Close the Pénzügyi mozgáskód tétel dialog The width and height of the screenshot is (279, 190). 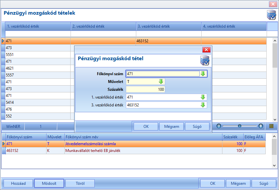206,50
